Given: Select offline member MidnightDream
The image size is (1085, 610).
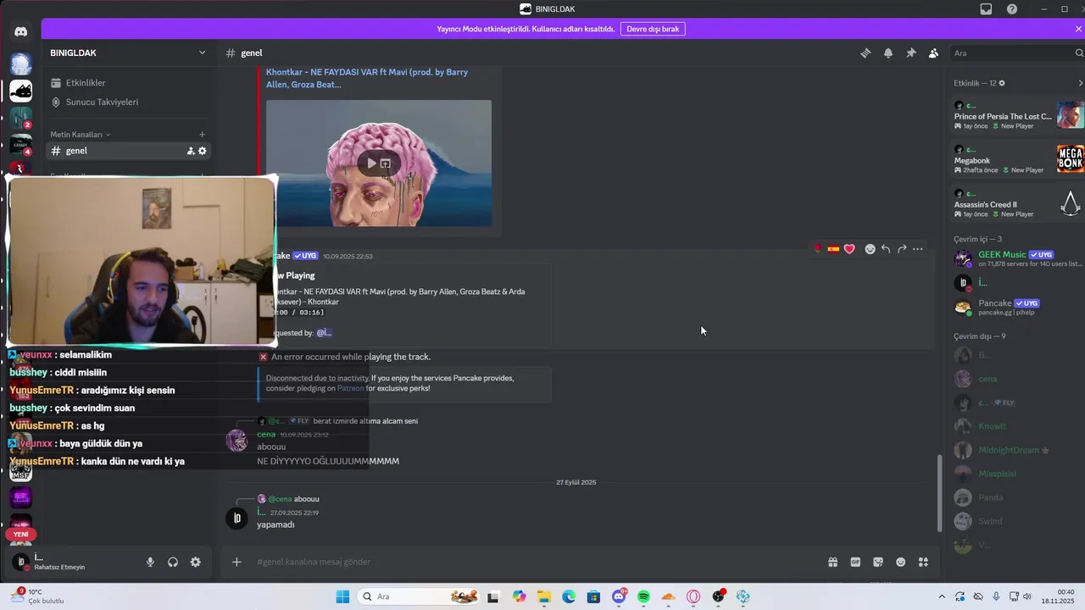Looking at the screenshot, I should 1017,450.
